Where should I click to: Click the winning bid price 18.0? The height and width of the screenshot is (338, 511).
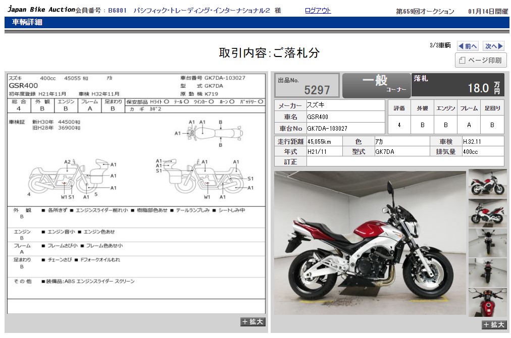478,88
